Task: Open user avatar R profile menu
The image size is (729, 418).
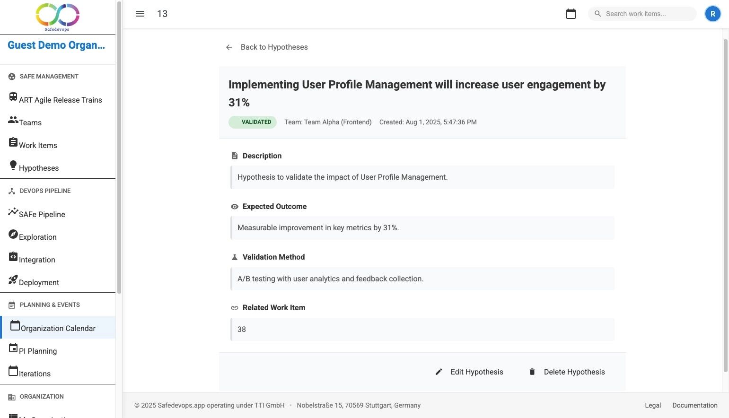Action: [x=712, y=14]
